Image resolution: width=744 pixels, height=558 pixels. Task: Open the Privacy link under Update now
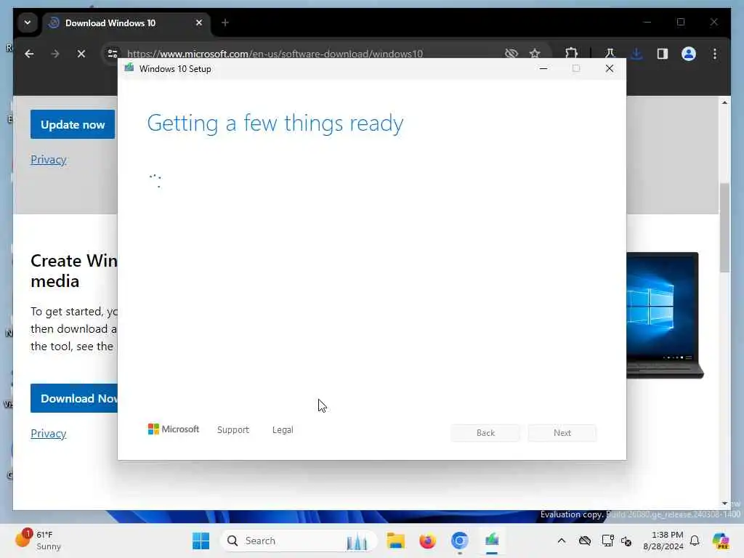(x=49, y=159)
